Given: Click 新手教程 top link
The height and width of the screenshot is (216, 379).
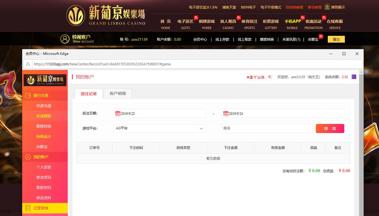Looking at the screenshot, I should point(315,7).
